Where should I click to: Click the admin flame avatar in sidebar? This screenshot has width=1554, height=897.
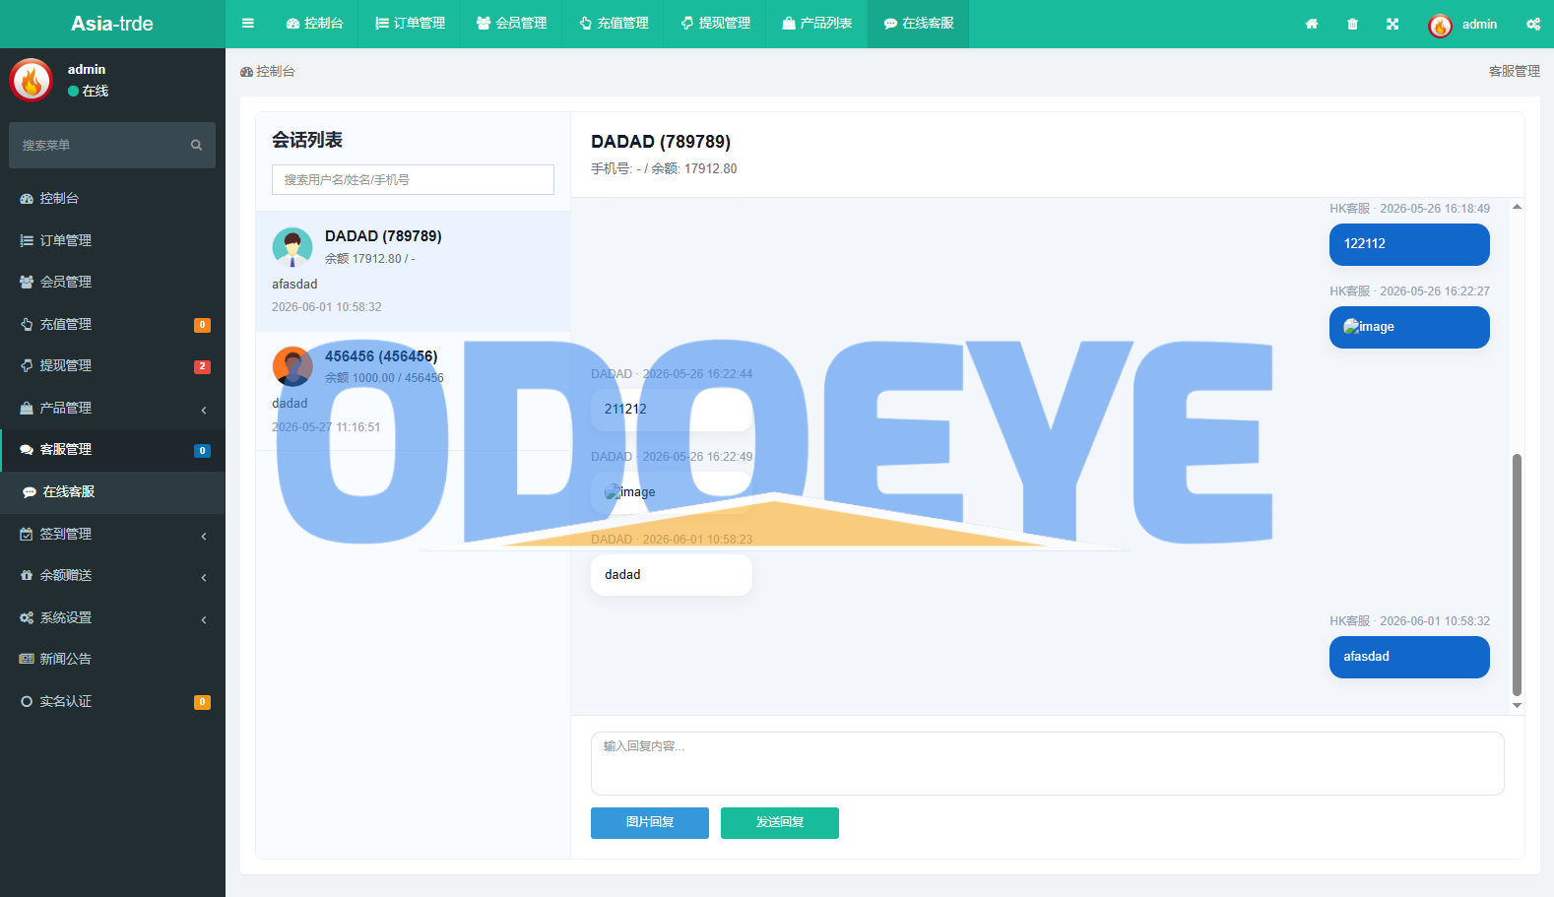pyautogui.click(x=31, y=80)
